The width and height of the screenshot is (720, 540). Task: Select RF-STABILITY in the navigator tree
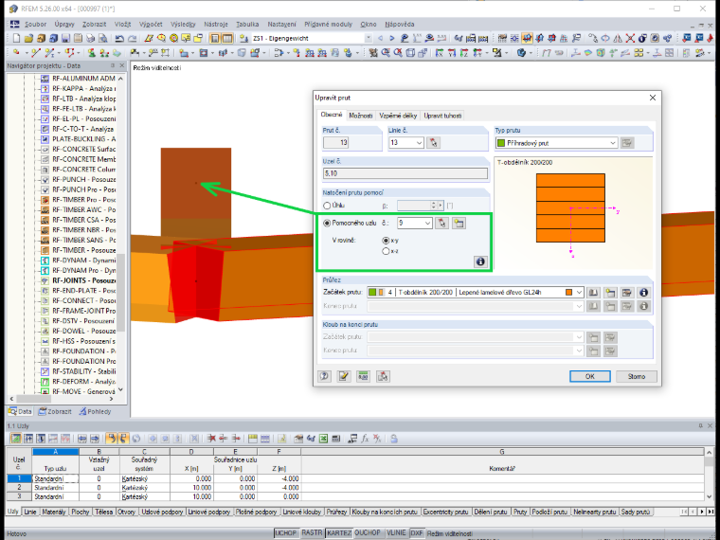[x=83, y=371]
